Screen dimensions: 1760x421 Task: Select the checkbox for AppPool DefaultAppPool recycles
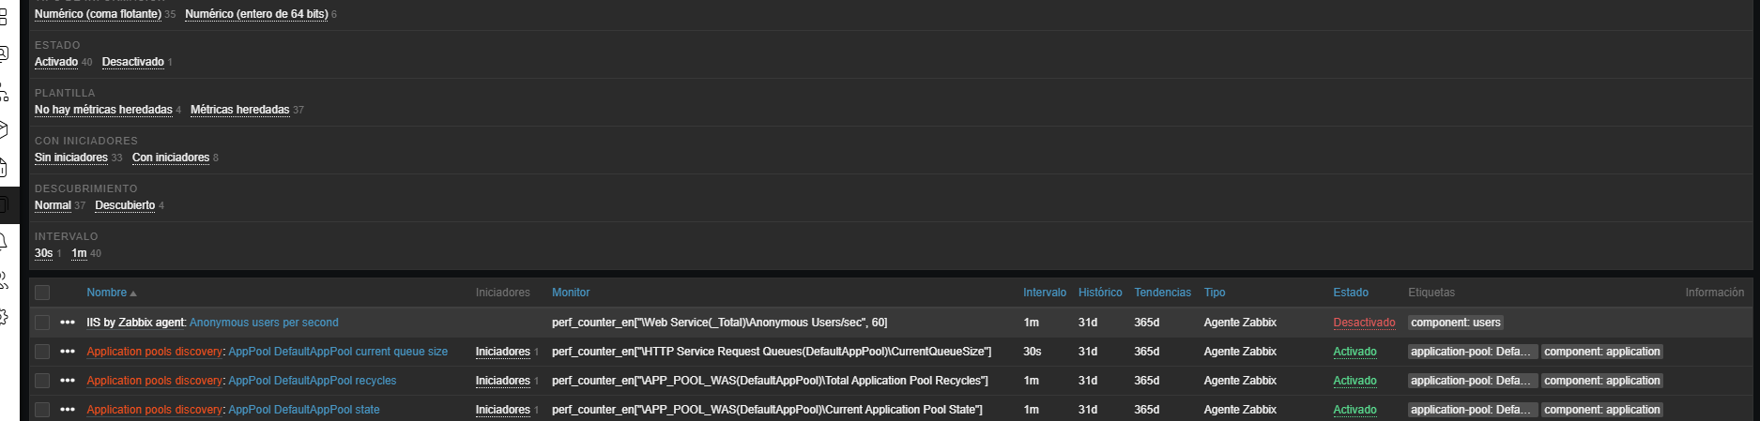(x=42, y=381)
